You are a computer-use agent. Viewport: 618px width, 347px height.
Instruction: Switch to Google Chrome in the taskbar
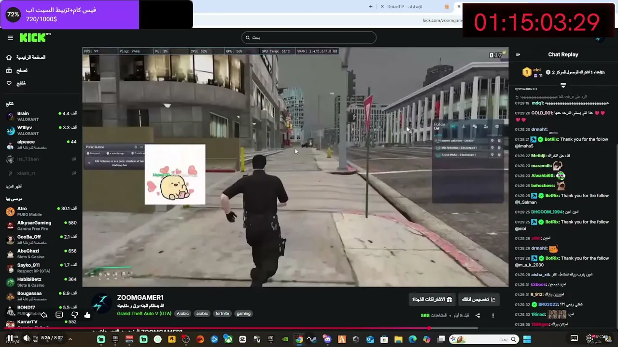click(299, 339)
